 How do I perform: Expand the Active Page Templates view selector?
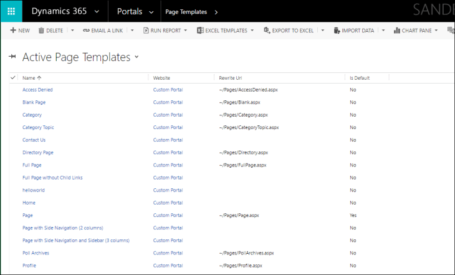pyautogui.click(x=136, y=57)
